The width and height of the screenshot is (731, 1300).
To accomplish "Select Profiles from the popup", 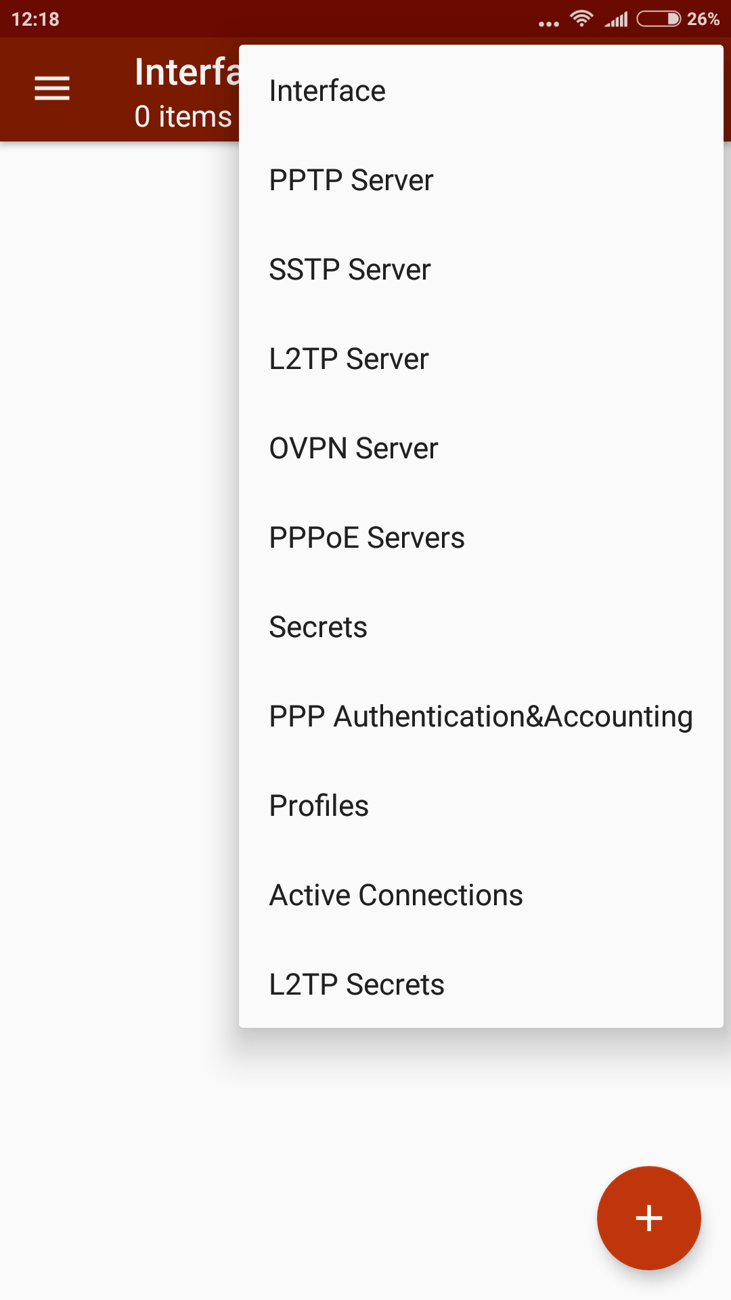I will (x=319, y=806).
